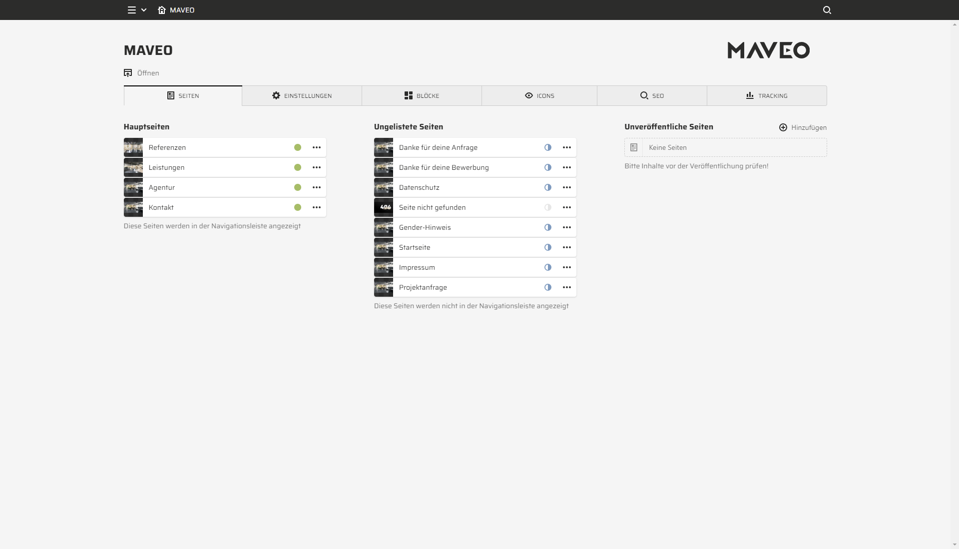959x549 pixels.
Task: Go to the SEO tab
Action: (652, 95)
